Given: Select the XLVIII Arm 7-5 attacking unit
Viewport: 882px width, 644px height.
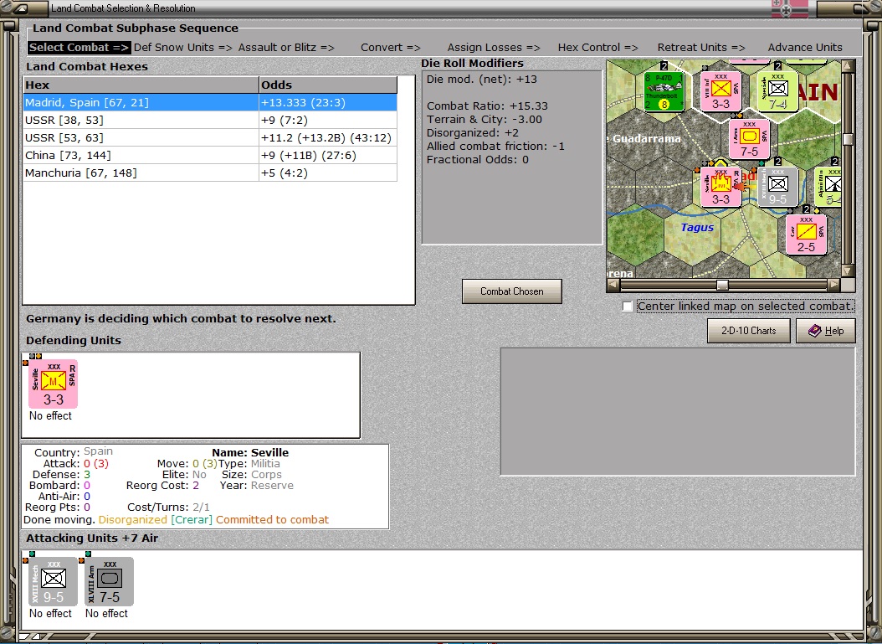Looking at the screenshot, I should pos(109,581).
